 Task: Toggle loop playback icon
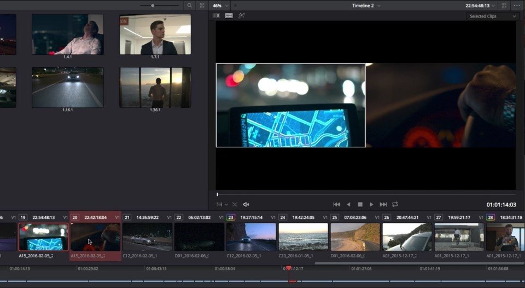click(395, 204)
